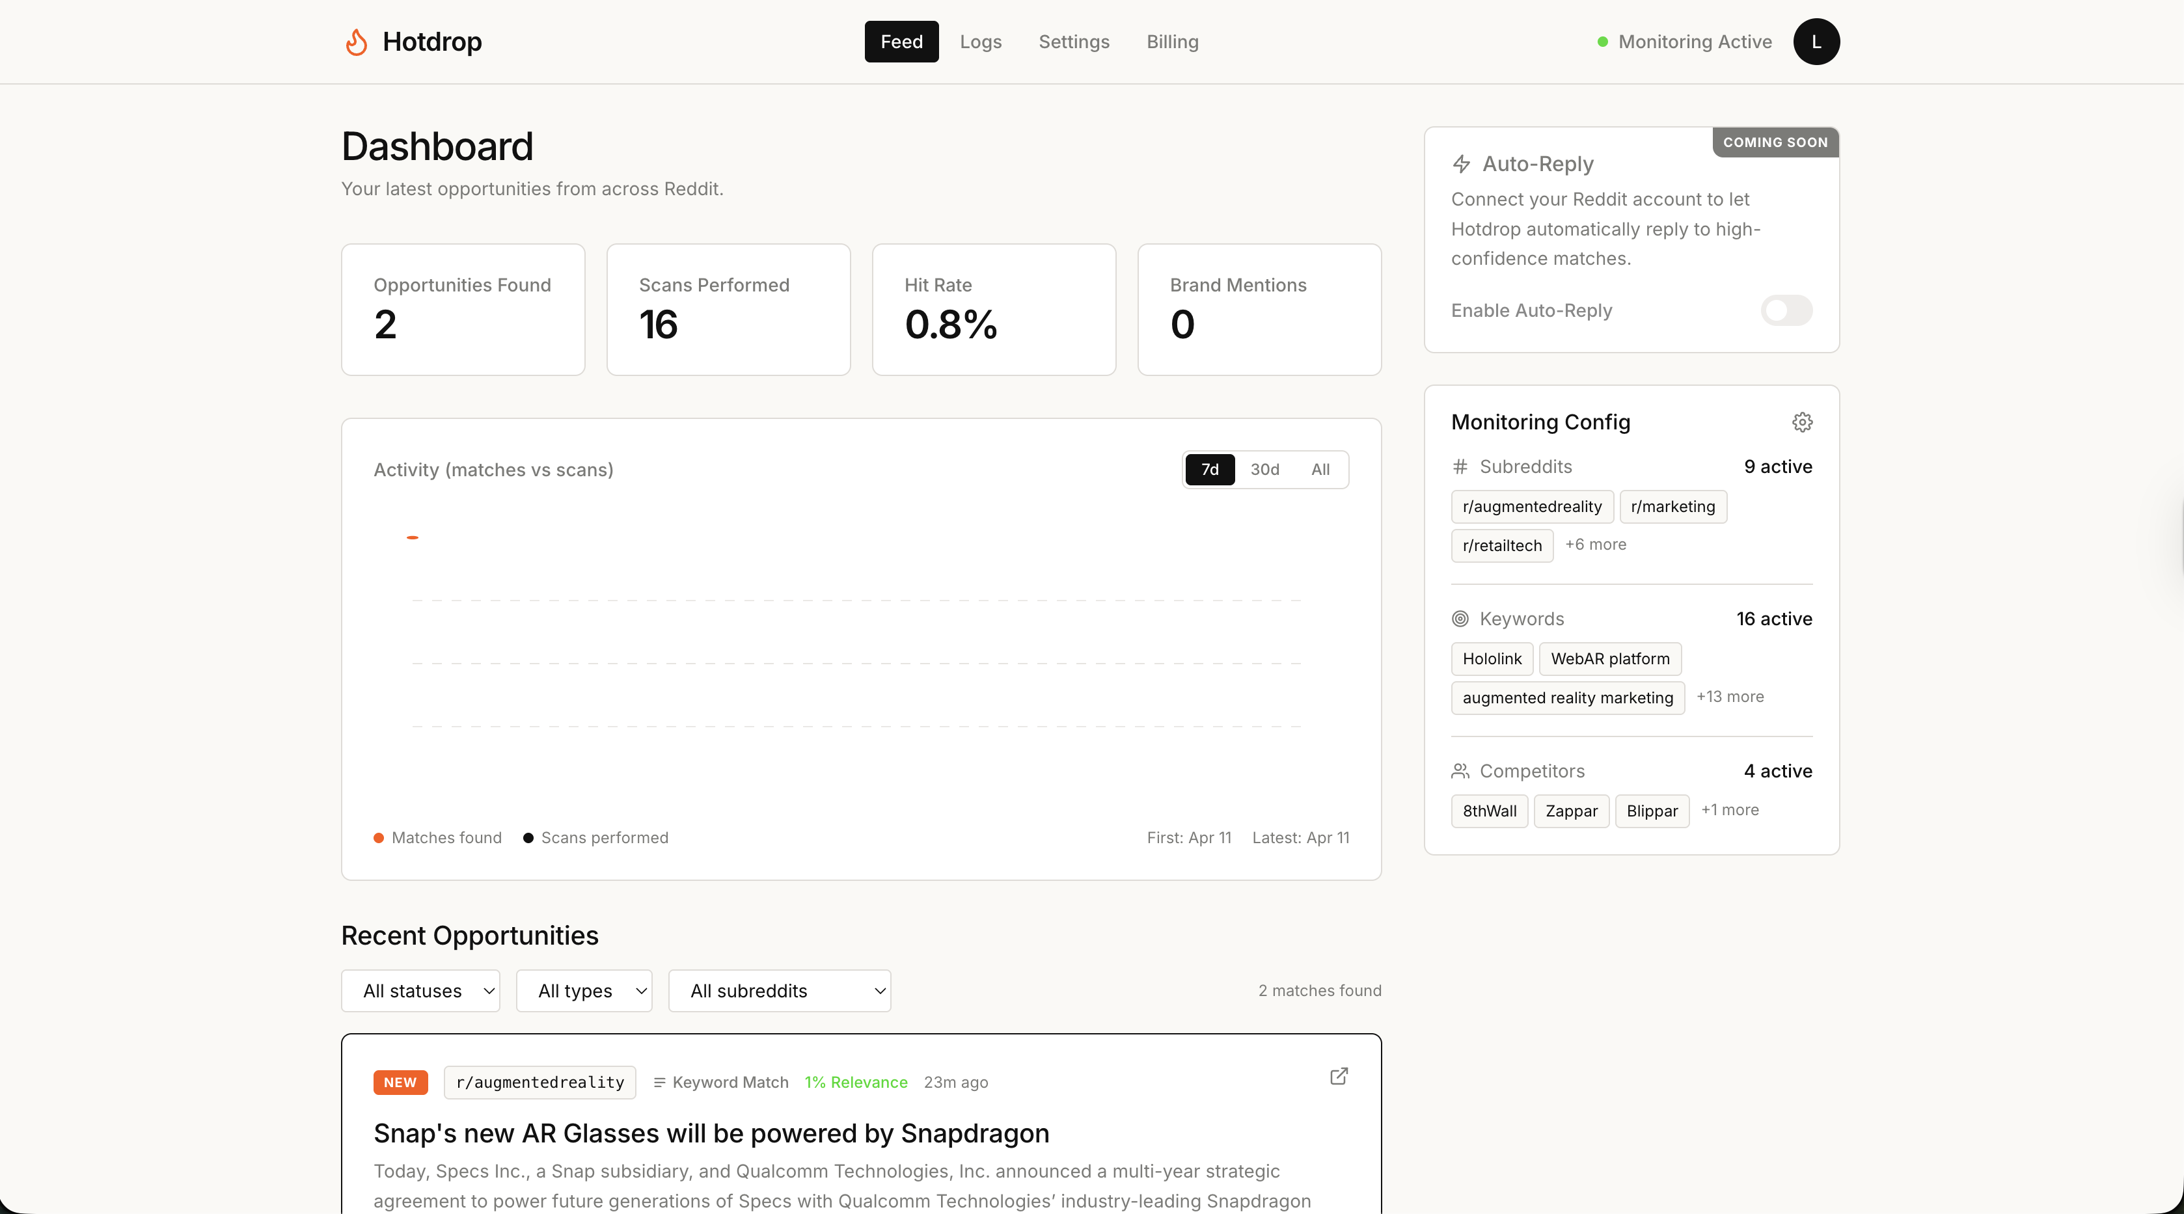Click the +13 more keywords link
2184x1214 pixels.
click(1730, 697)
